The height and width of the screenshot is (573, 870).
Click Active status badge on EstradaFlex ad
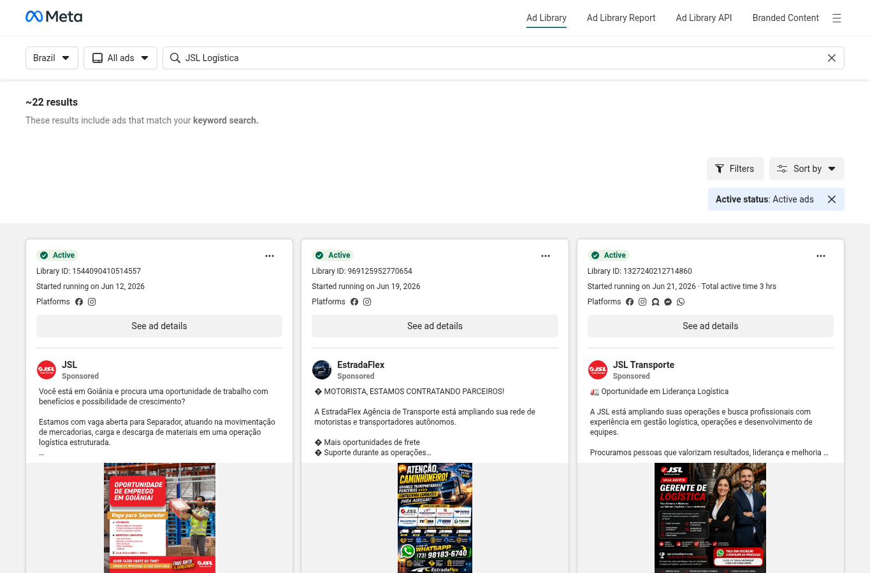pos(333,255)
